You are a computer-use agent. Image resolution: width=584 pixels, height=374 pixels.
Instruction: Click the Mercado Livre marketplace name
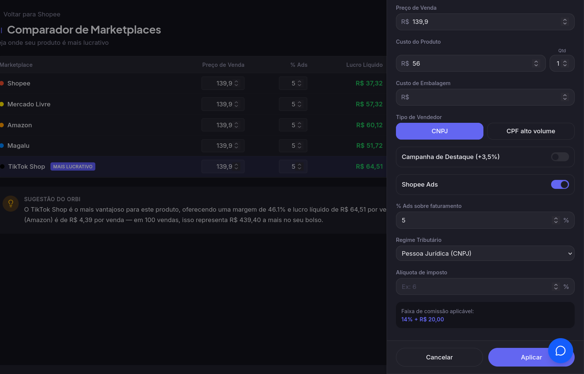pyautogui.click(x=29, y=104)
